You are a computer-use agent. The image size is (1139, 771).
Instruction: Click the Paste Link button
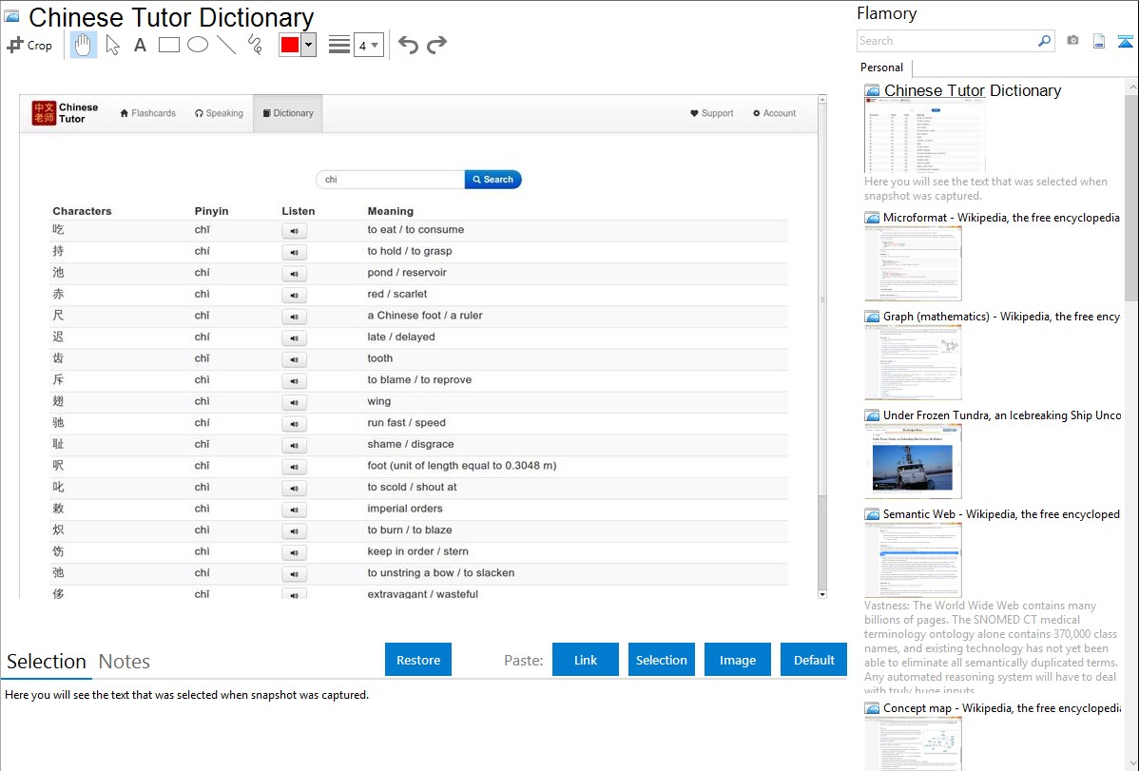(586, 660)
